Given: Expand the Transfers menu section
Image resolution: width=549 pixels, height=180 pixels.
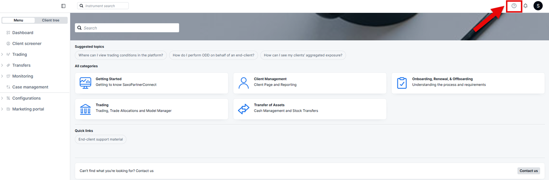Looking at the screenshot, I should 21,66.
